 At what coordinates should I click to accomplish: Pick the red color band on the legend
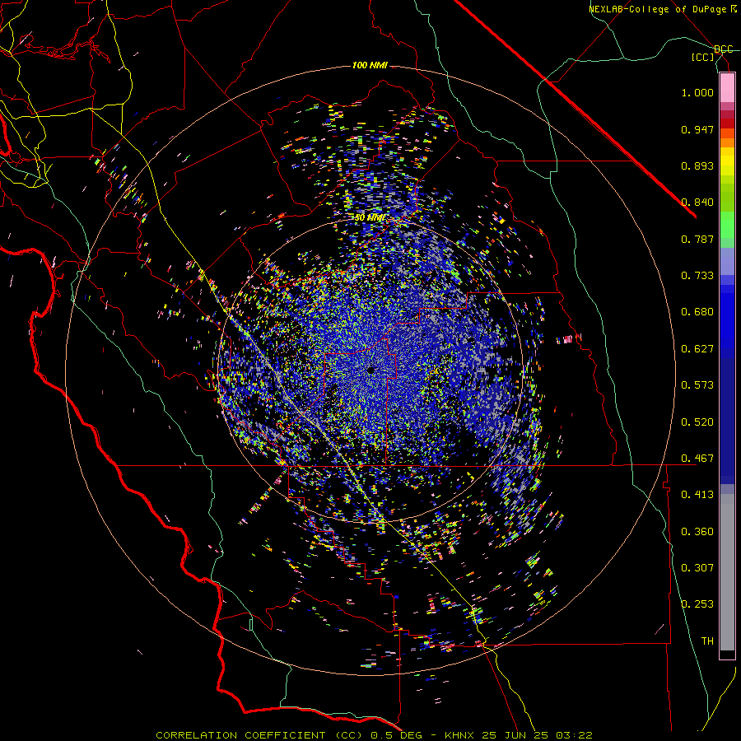click(x=727, y=123)
